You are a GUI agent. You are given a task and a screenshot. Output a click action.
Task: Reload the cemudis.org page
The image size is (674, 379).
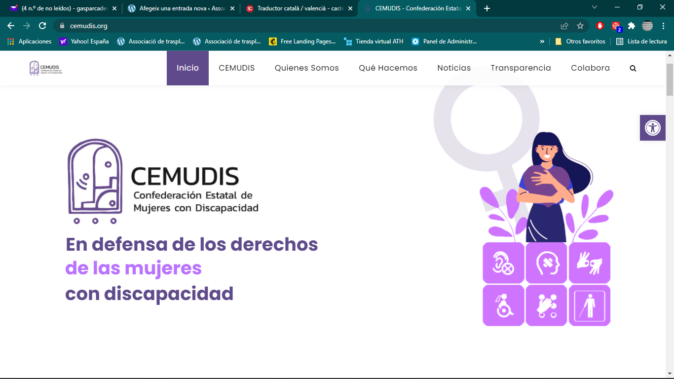point(42,26)
